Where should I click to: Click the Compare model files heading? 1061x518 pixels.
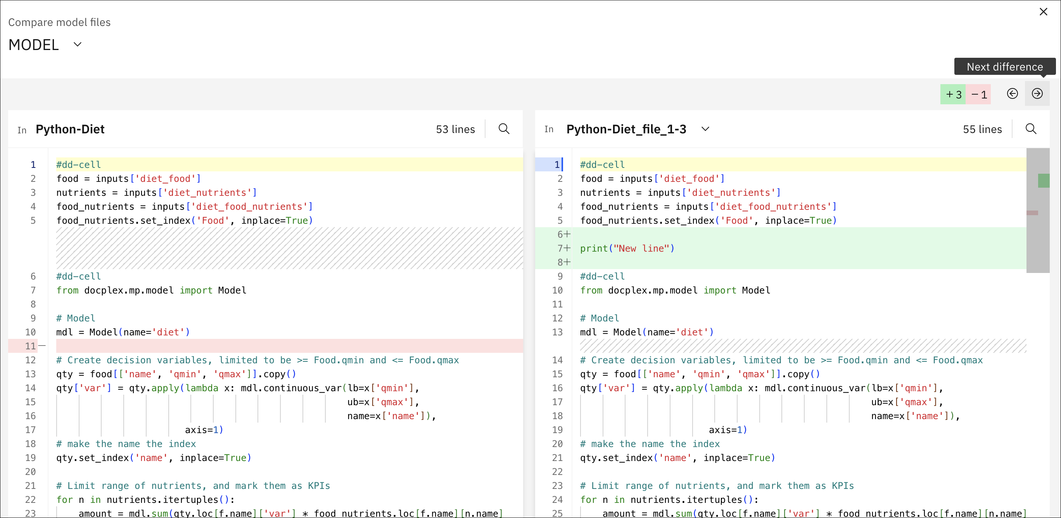(x=59, y=22)
